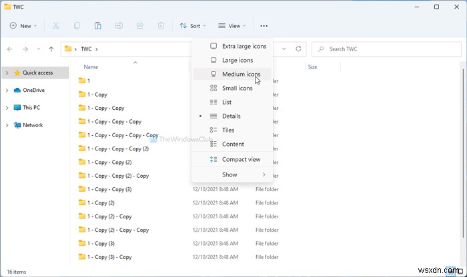Choose List view option
This screenshot has width=467, height=277.
click(x=232, y=102)
